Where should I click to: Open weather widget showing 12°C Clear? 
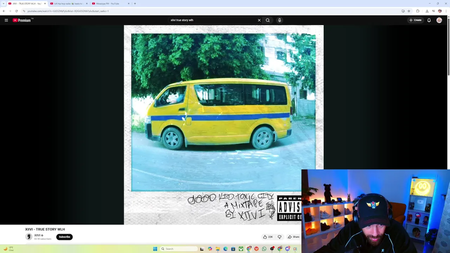coord(8,249)
